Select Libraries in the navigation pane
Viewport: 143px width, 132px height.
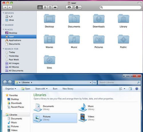pos(16,115)
